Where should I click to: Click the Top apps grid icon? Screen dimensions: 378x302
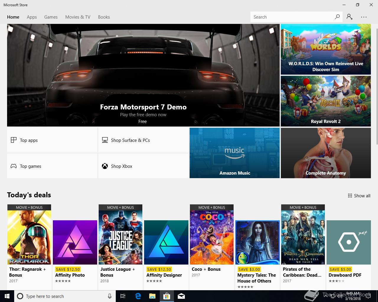click(14, 140)
